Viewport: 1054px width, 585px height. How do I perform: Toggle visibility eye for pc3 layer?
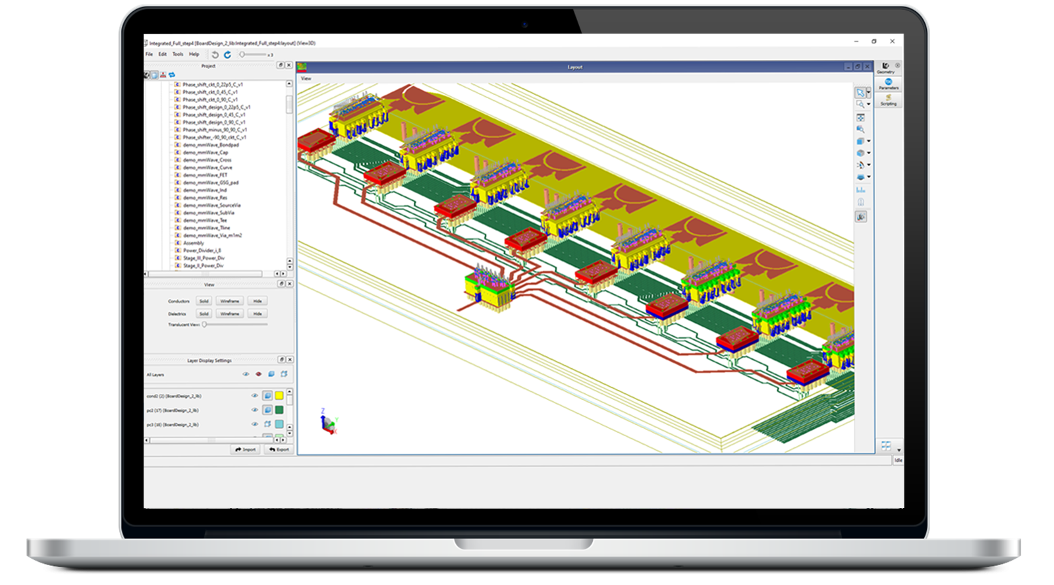254,424
